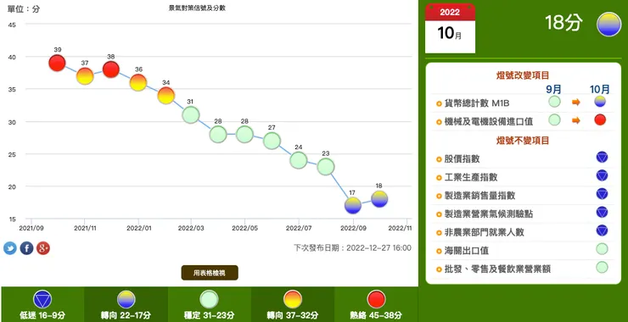Click the 製造業營業氣候測驗點 indicator label
The image size is (628, 322).
(x=489, y=214)
